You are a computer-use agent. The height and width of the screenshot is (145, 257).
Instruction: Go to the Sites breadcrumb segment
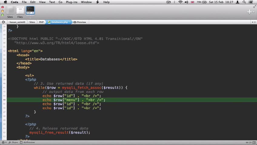(32, 22)
